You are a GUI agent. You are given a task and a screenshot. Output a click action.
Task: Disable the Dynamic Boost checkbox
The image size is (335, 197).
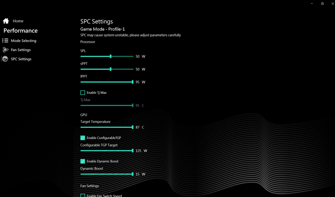83,161
